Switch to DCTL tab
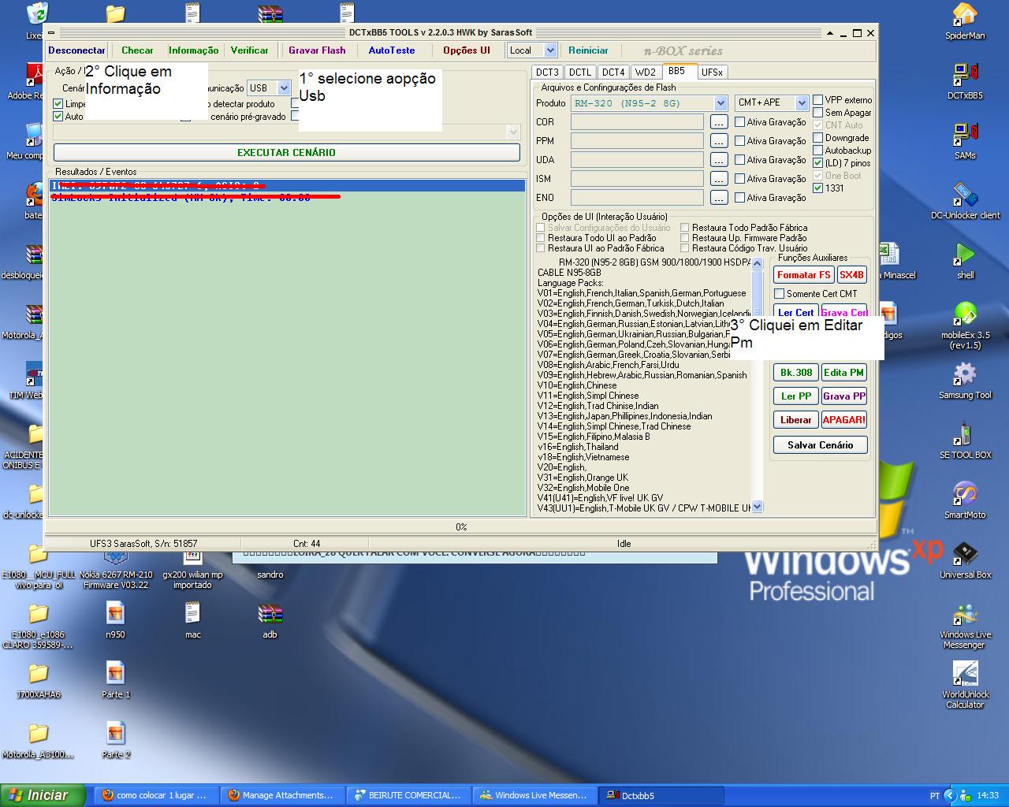The image size is (1009, 807). (580, 73)
